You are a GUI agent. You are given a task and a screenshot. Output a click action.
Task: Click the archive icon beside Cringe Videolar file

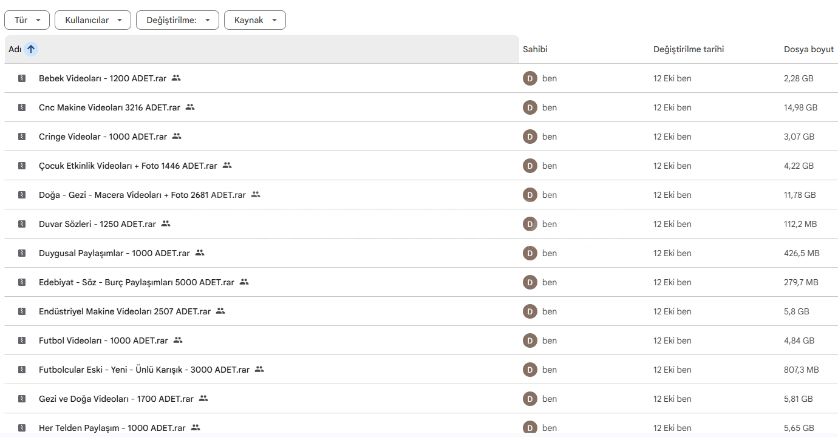[x=22, y=137]
